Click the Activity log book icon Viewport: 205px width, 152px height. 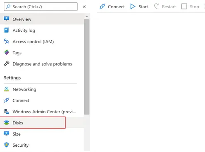(x=7, y=30)
